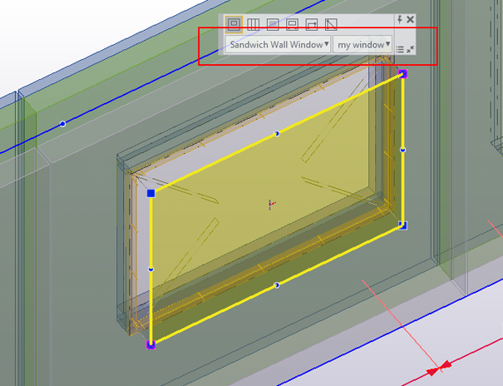Screen dimensions: 503x386
Task: Select the bottom-left magenta corner handle
Action: tap(150, 344)
